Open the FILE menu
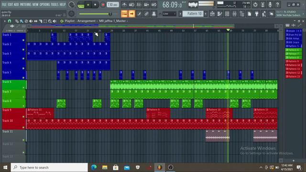 pos(4,4)
